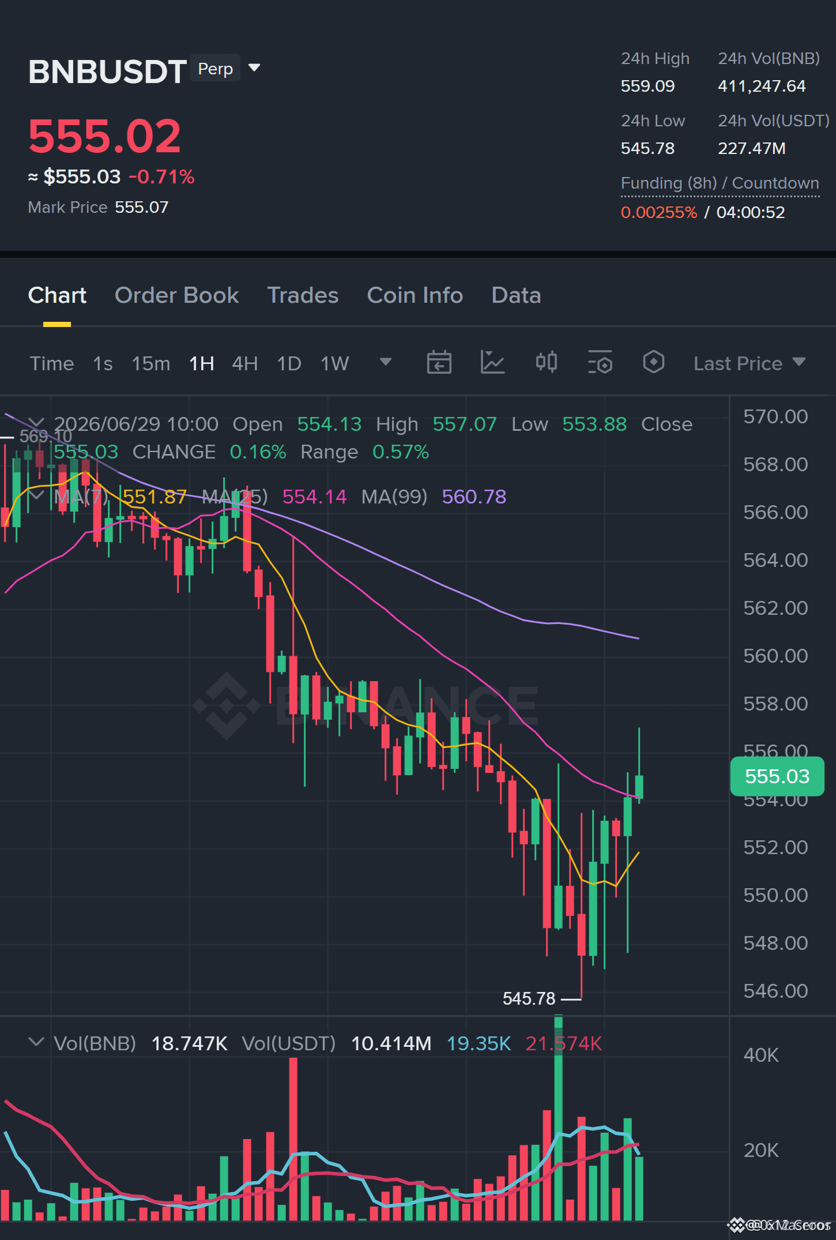Switch to the Chart tab
Screen dimensions: 836x1240
pyautogui.click(x=57, y=295)
